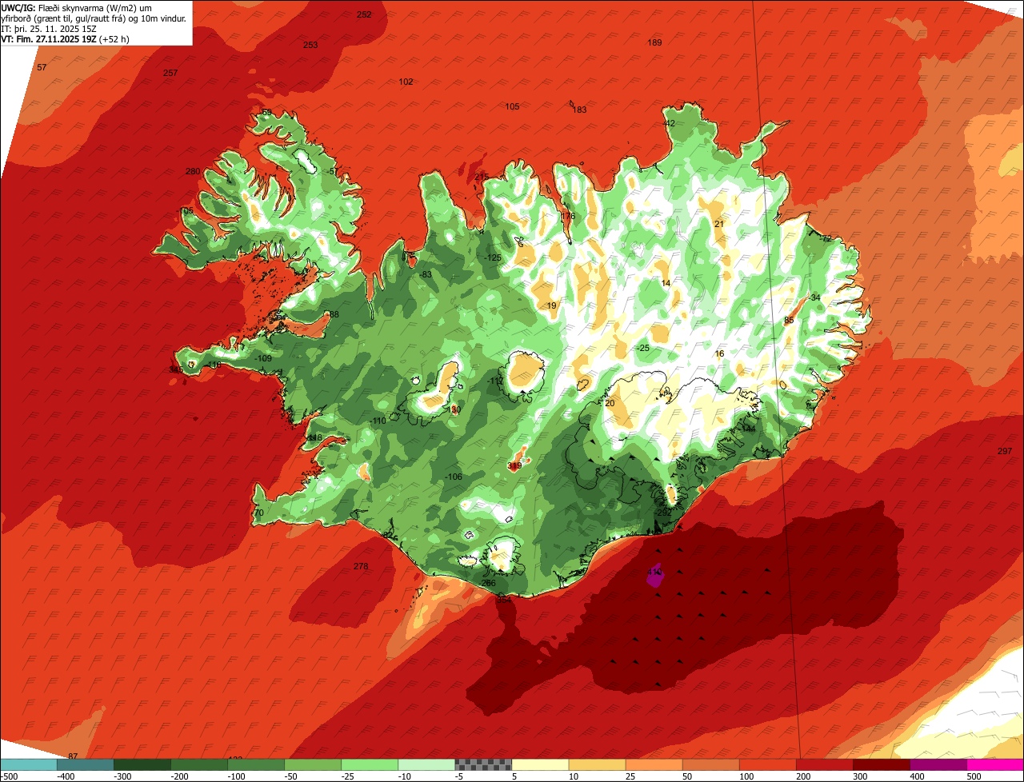1024x782 pixels.
Task: Click the map value -106
Action: tap(454, 477)
